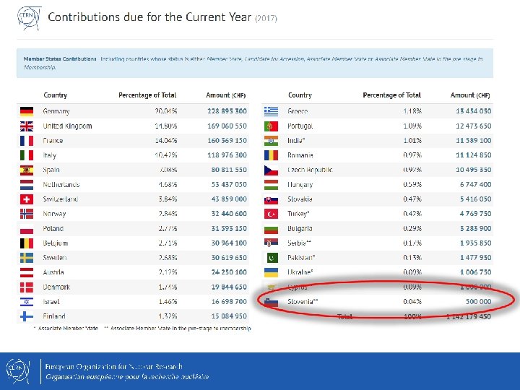
Task: Click the left table's Country column header
Action: [55, 95]
